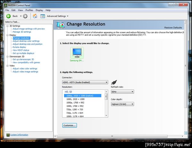Select 1080i, 1920 × 1080 resolution

76,99
